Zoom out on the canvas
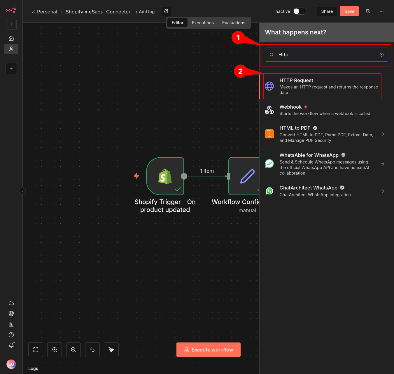The width and height of the screenshot is (394, 374). click(x=73, y=350)
